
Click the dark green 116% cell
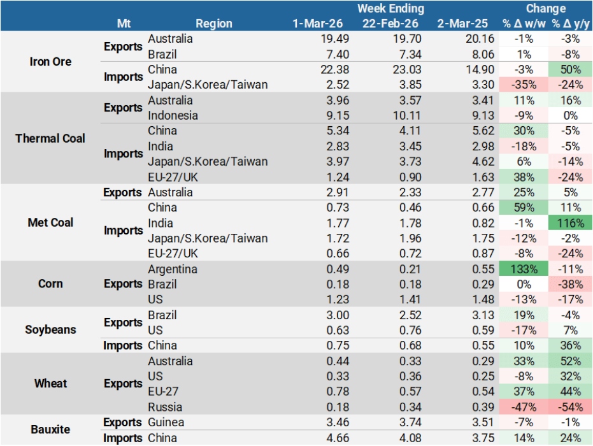570,223
